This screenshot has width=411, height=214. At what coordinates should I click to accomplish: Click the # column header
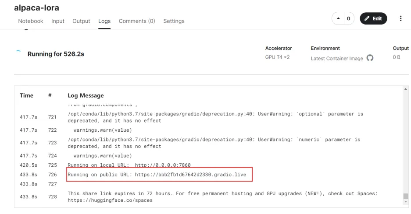pyautogui.click(x=50, y=95)
